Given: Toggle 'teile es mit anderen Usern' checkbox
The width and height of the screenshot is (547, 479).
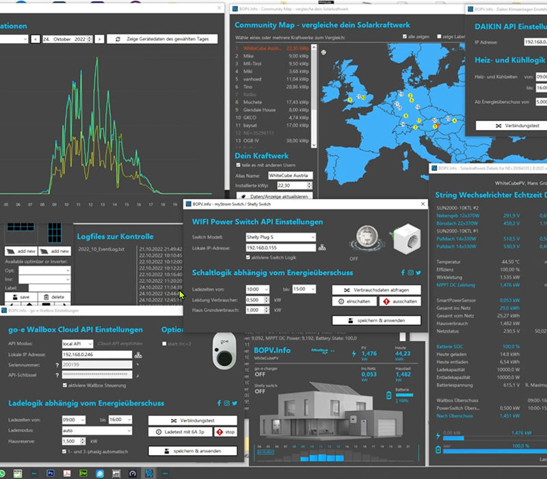Looking at the screenshot, I should click(x=238, y=165).
